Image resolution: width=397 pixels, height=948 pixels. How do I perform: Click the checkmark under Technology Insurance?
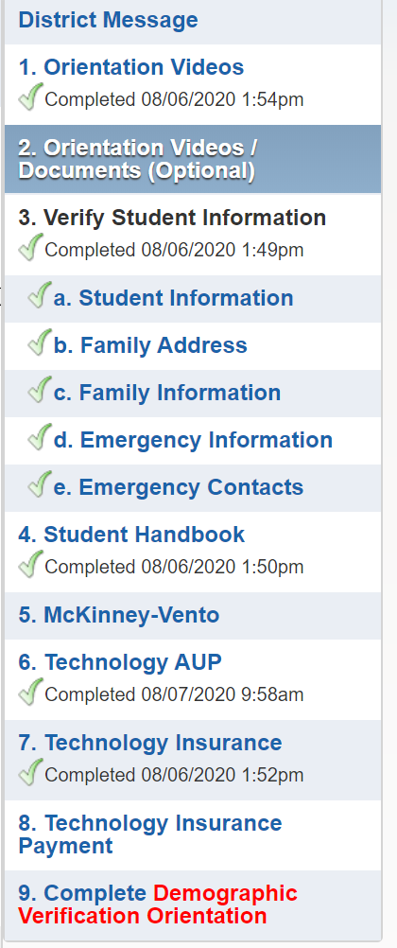click(30, 772)
